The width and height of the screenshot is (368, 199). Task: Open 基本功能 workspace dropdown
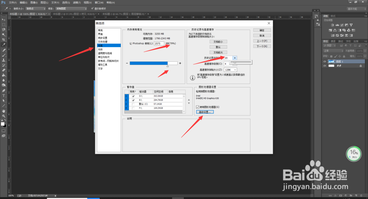click(x=356, y=9)
